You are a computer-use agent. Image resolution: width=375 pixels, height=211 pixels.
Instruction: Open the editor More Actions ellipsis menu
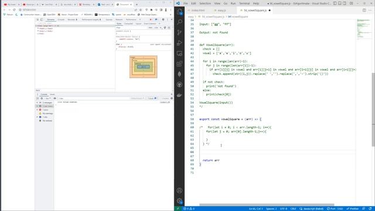(x=370, y=11)
